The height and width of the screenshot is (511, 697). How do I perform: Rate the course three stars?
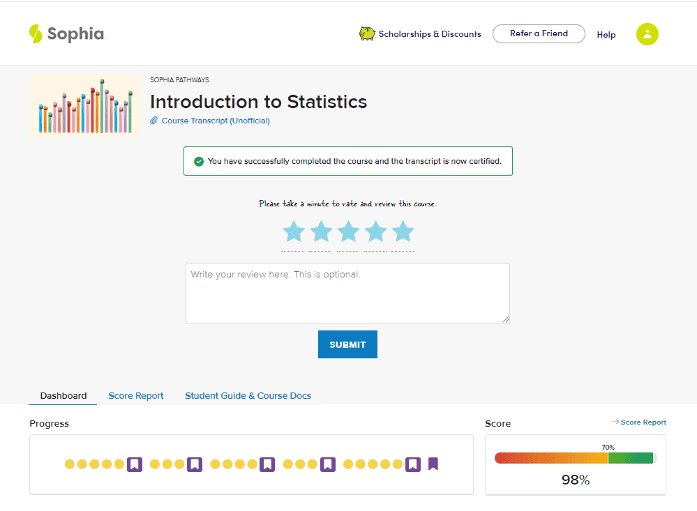tap(349, 231)
